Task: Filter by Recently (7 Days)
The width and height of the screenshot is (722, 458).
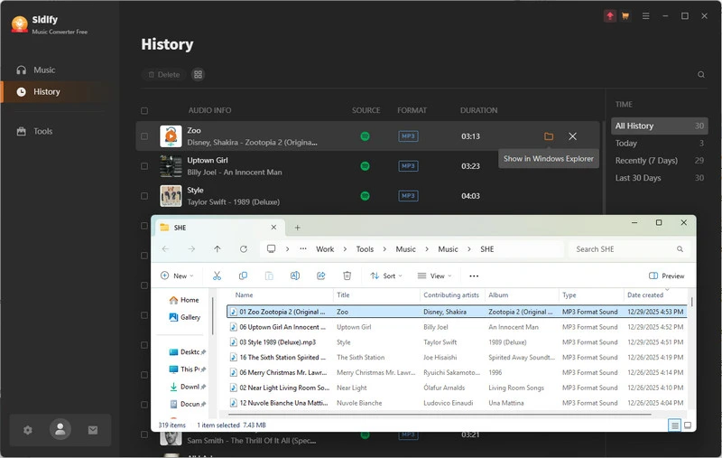Action: [659, 161]
